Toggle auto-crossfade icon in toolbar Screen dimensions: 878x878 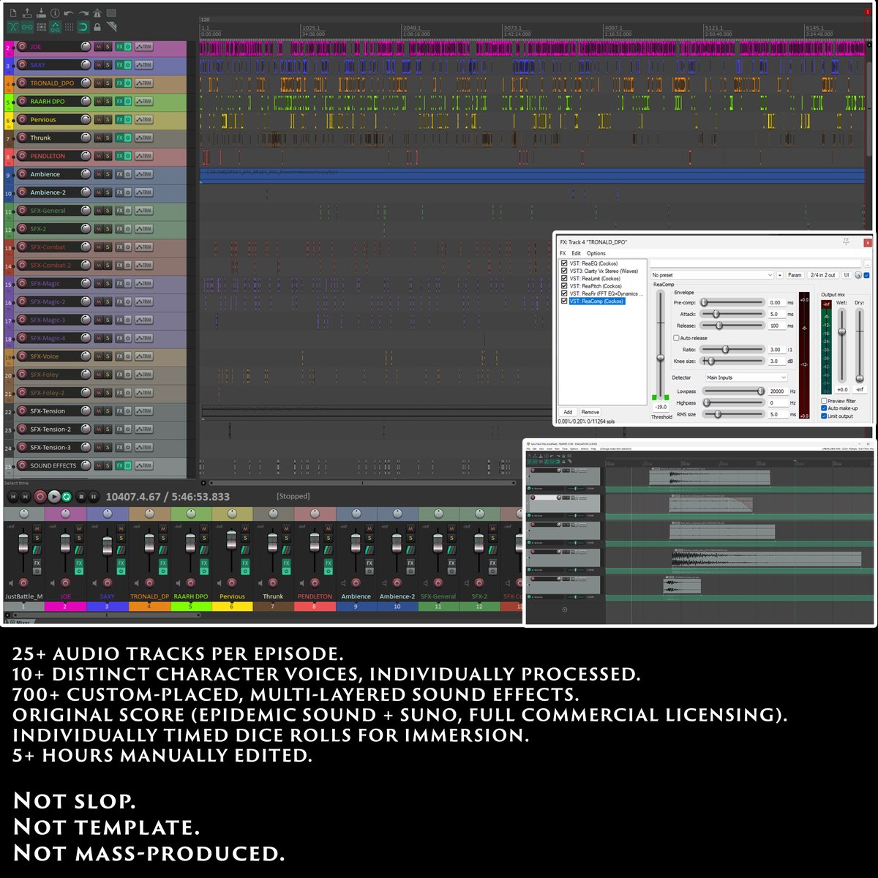tap(13, 27)
